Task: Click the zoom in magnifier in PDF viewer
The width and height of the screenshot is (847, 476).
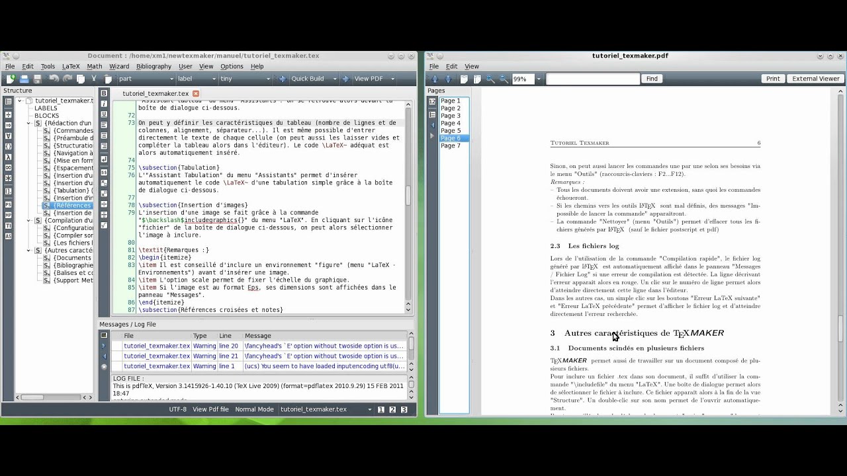Action: [490, 79]
